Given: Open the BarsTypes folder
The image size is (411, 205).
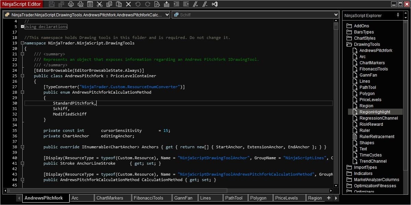Looking at the screenshot, I should 364,32.
